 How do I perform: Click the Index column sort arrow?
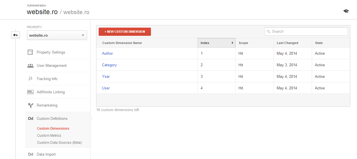tap(232, 43)
